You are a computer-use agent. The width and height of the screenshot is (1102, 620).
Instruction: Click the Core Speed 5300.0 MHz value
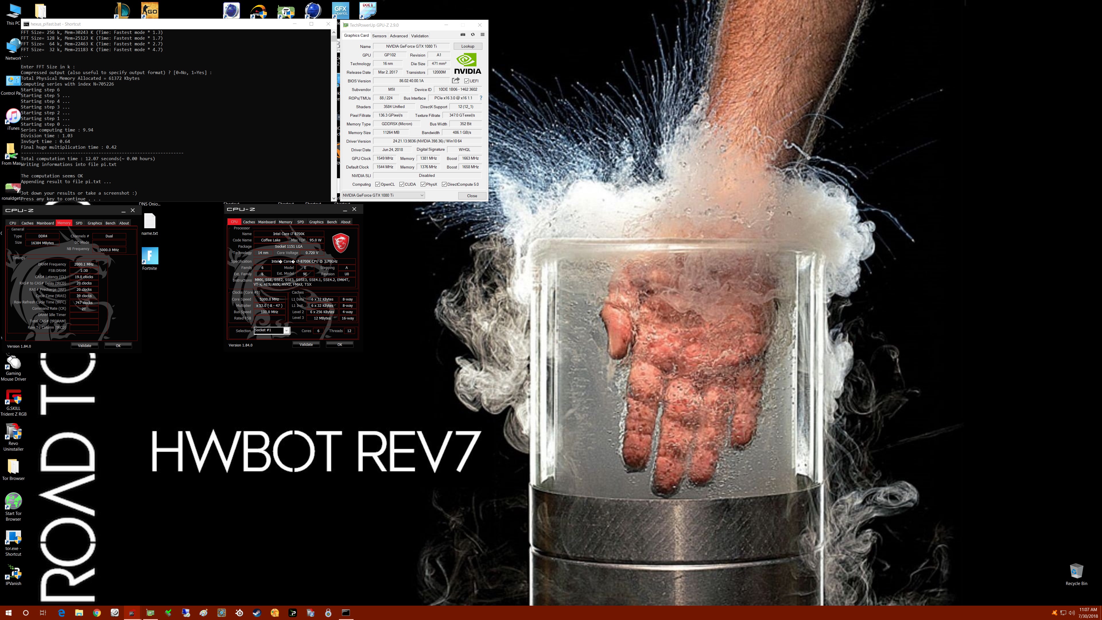tap(269, 299)
